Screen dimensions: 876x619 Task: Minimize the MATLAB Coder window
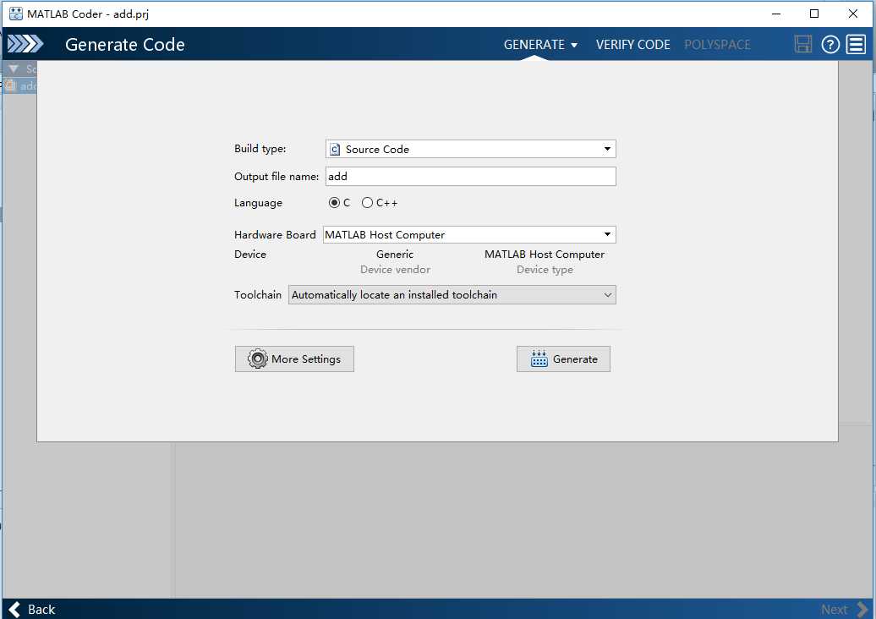pos(776,14)
